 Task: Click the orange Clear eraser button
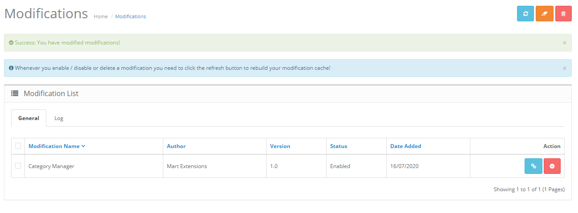tap(545, 14)
